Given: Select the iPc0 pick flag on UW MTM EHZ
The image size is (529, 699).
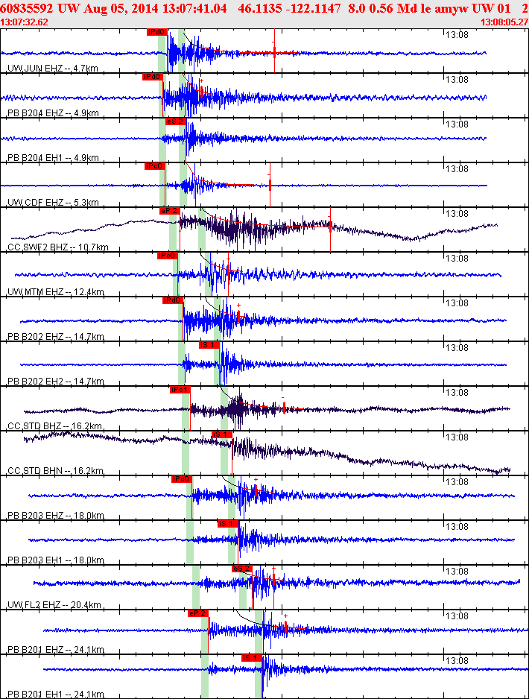Looking at the screenshot, I should point(167,256).
